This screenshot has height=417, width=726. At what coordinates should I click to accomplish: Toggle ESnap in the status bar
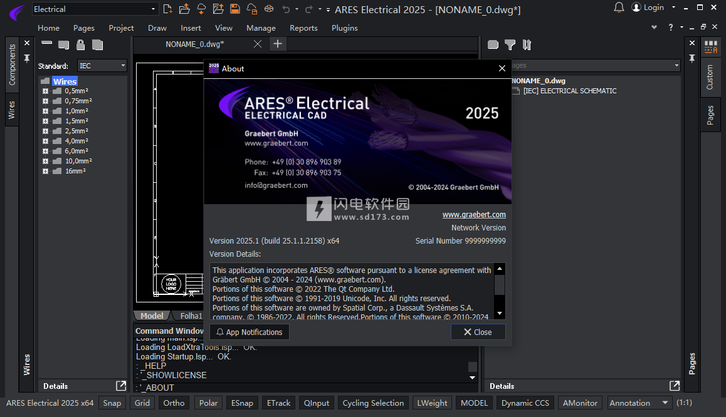coord(242,403)
